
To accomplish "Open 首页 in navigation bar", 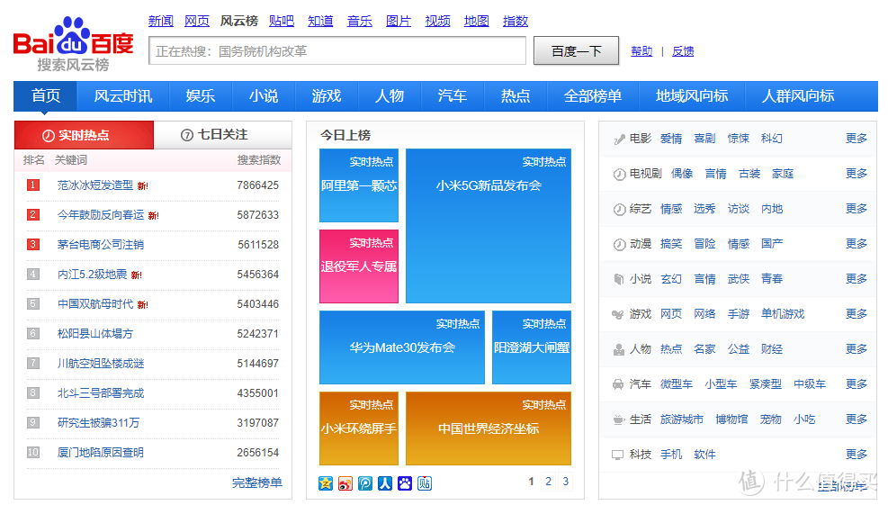I will pos(45,95).
